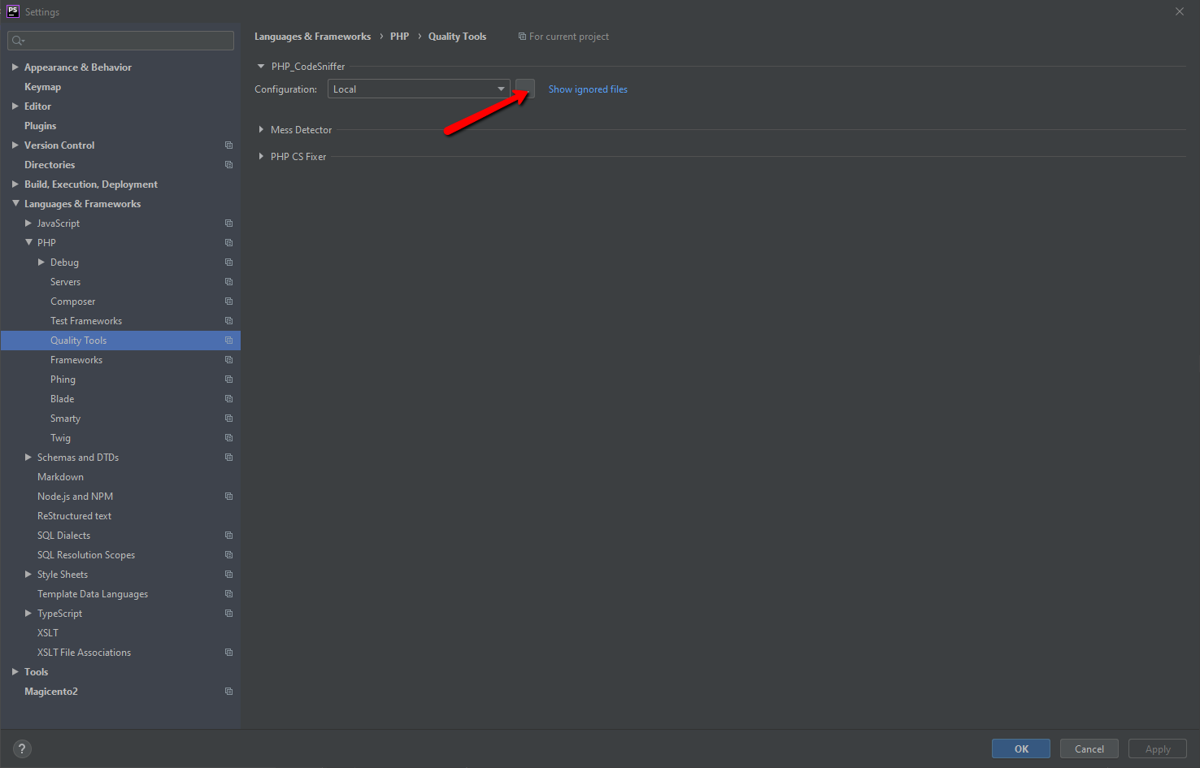This screenshot has width=1200, height=768.
Task: Select Smarty settings page
Action: [65, 419]
